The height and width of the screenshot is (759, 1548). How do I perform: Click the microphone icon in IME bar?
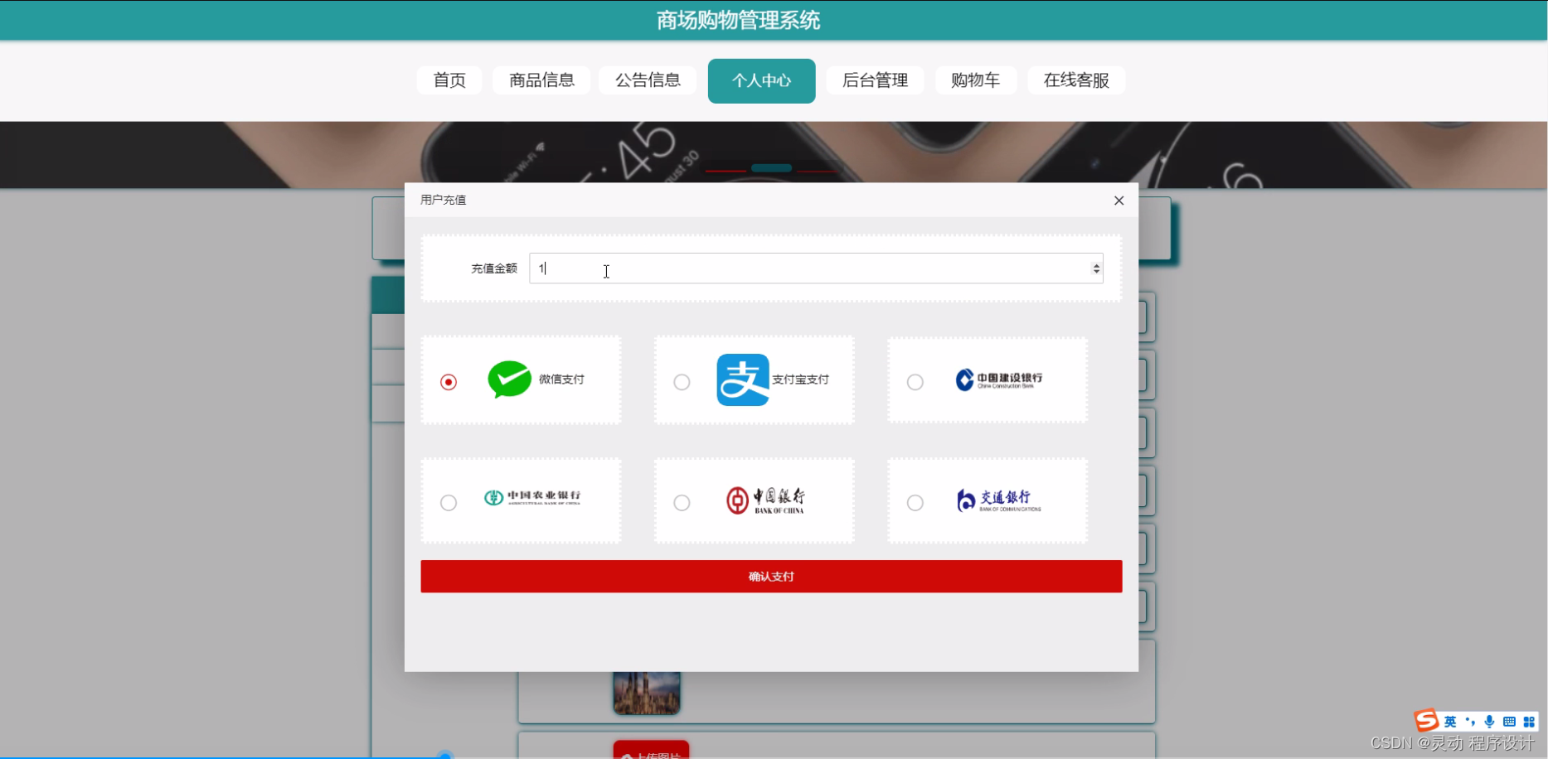click(1489, 722)
